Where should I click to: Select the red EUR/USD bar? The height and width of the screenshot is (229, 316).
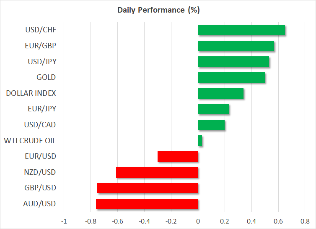click(178, 156)
